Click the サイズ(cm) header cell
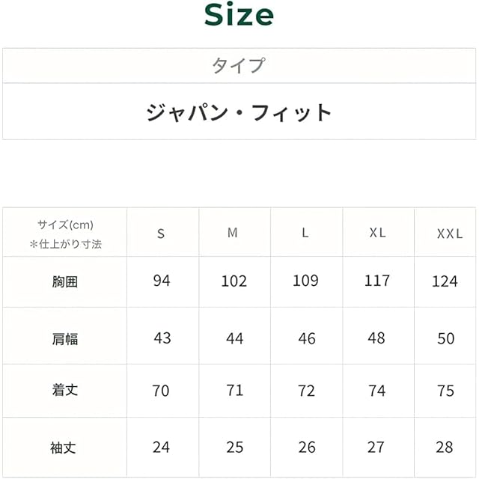The width and height of the screenshot is (479, 479). [x=65, y=234]
